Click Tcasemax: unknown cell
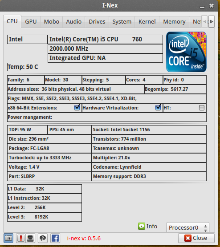This screenshot has width=220, height=247. [149, 148]
